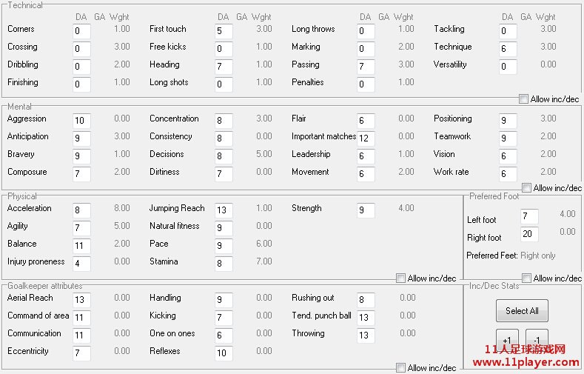Image resolution: width=584 pixels, height=374 pixels.
Task: Click the Aggression value field
Action: [81, 121]
